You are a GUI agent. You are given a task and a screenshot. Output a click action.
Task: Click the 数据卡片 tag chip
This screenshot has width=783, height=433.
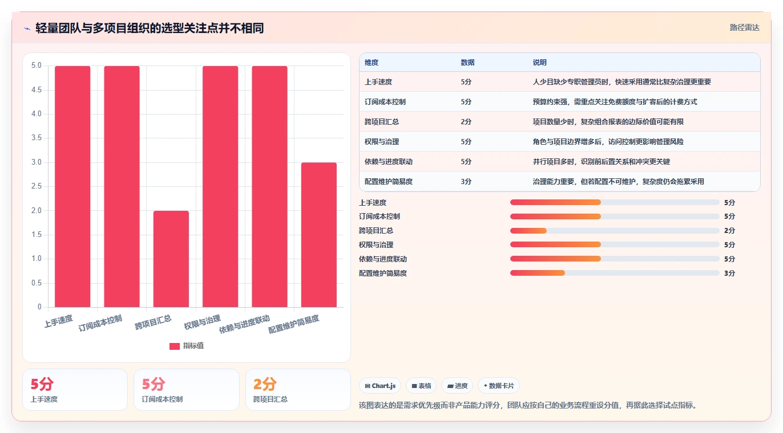coord(499,386)
